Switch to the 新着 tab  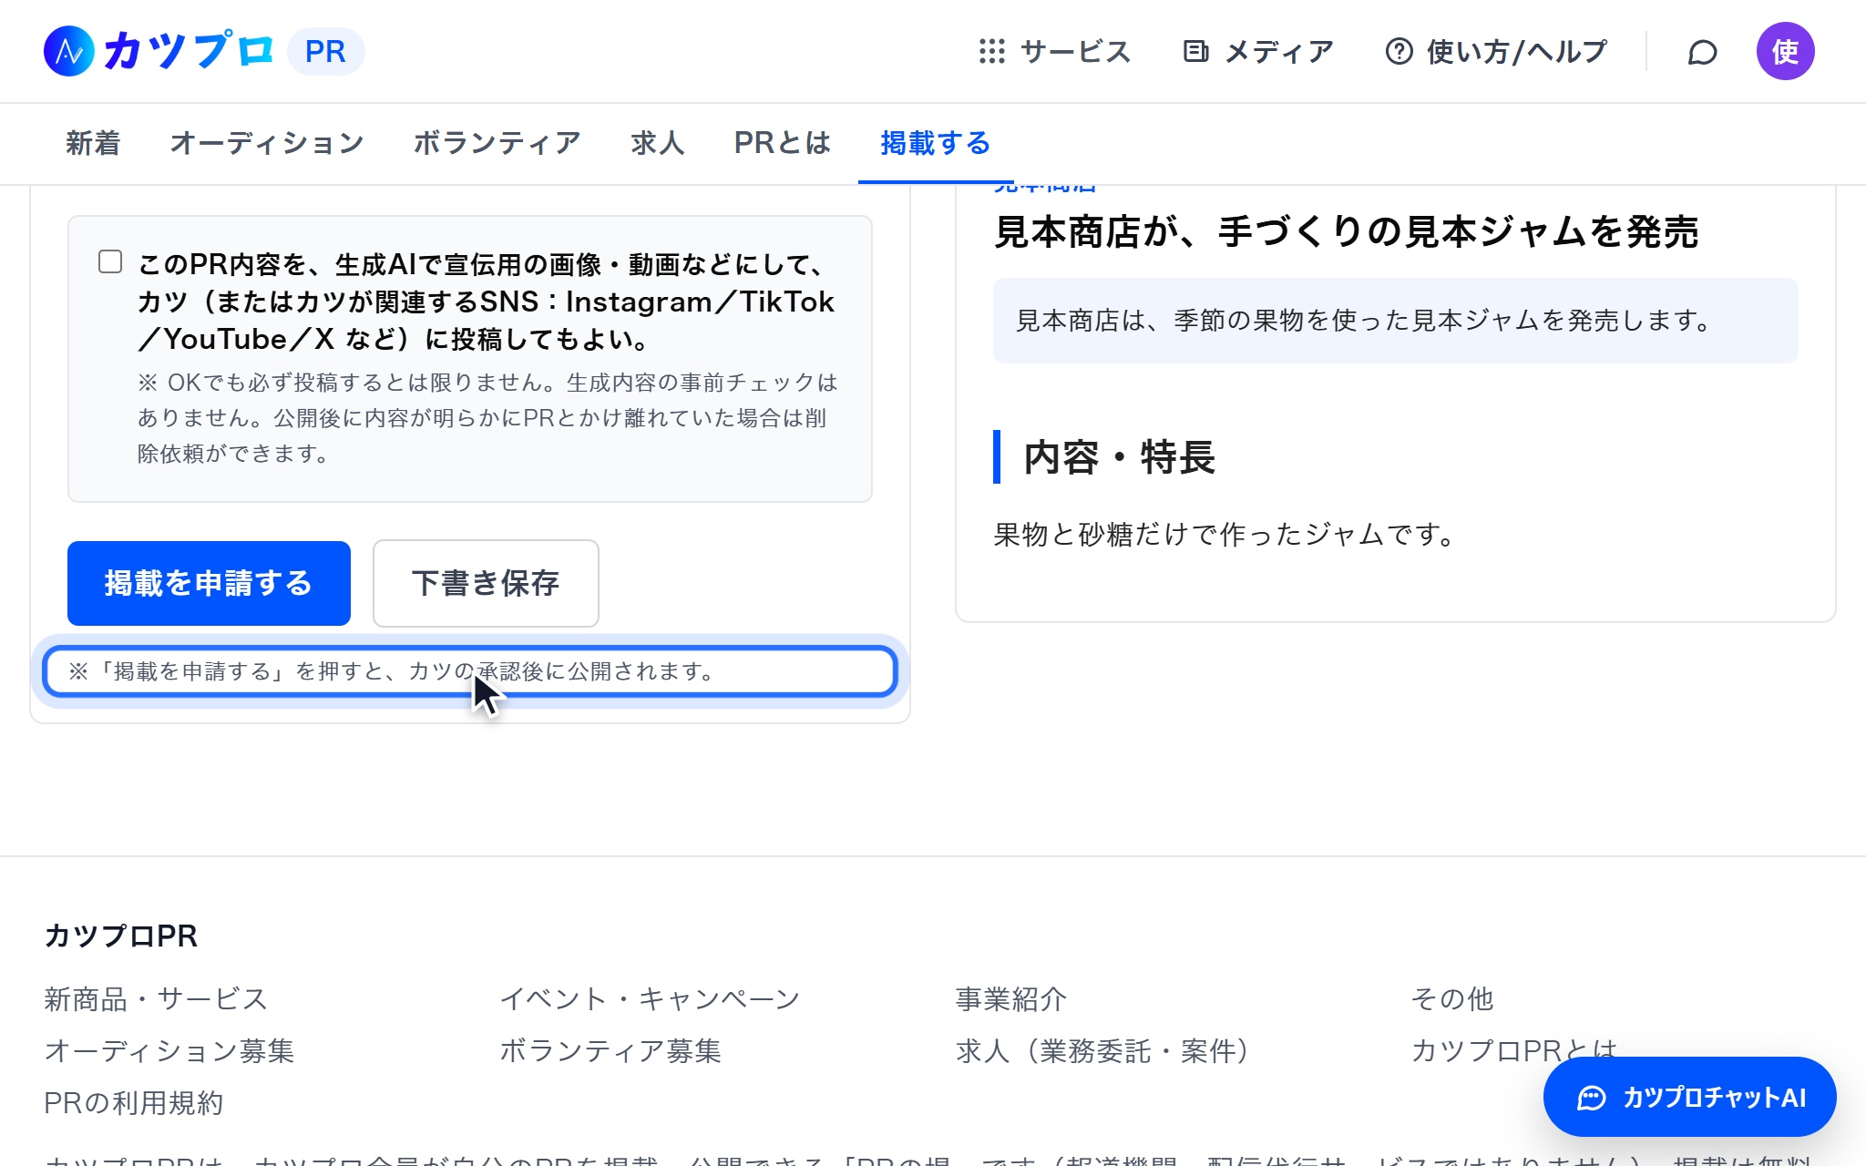pos(93,143)
